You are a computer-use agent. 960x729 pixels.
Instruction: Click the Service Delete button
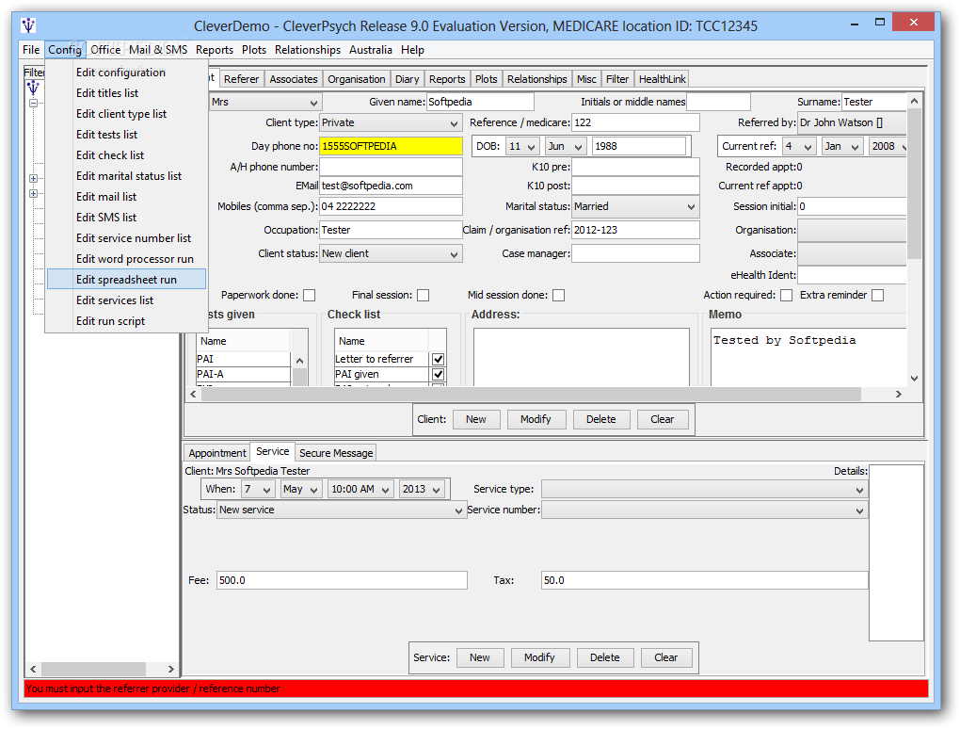click(x=604, y=658)
